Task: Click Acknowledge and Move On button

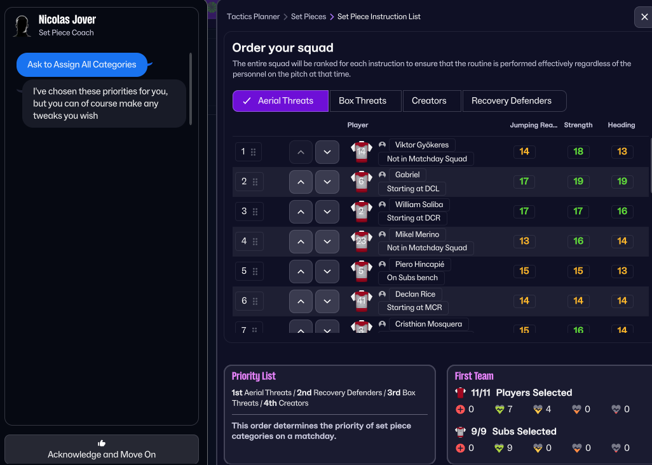Action: (102, 450)
